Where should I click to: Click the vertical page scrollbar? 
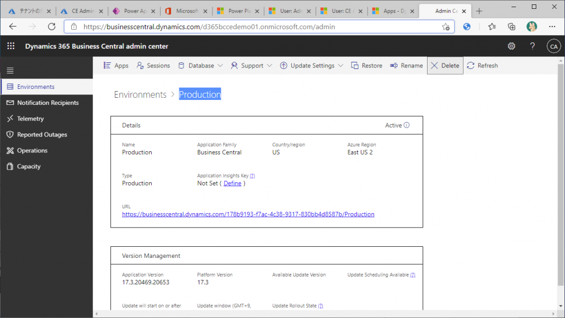click(x=561, y=175)
